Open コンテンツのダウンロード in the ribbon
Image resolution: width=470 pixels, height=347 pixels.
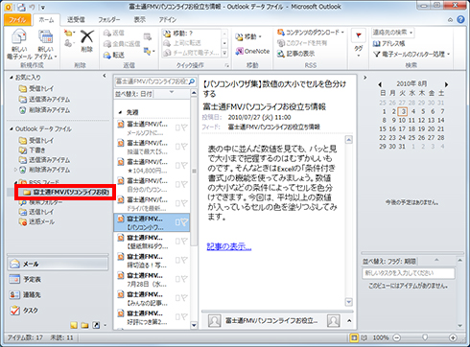311,33
